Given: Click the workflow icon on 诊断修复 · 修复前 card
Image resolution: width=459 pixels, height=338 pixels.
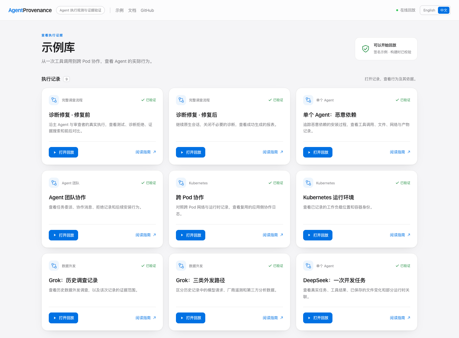Looking at the screenshot, I should [54, 100].
